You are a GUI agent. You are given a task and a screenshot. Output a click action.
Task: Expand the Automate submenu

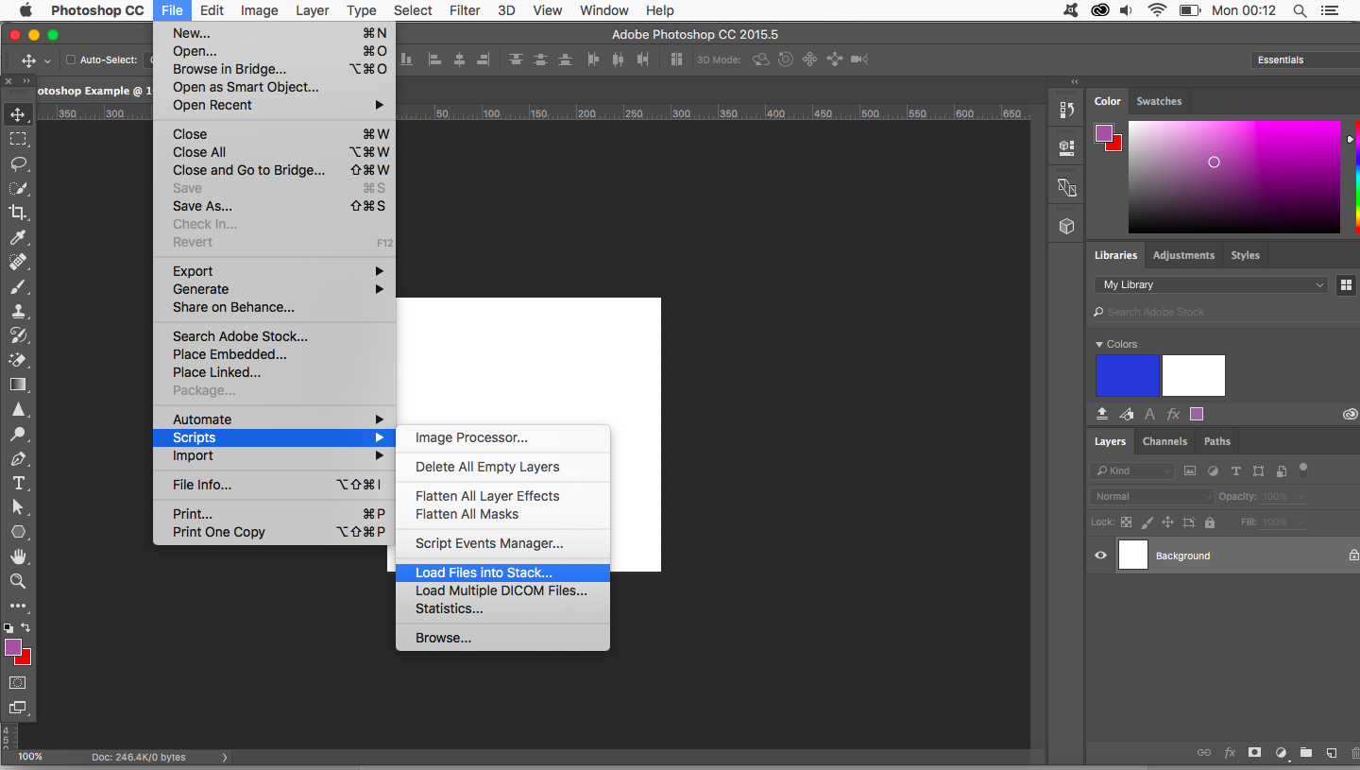[274, 419]
